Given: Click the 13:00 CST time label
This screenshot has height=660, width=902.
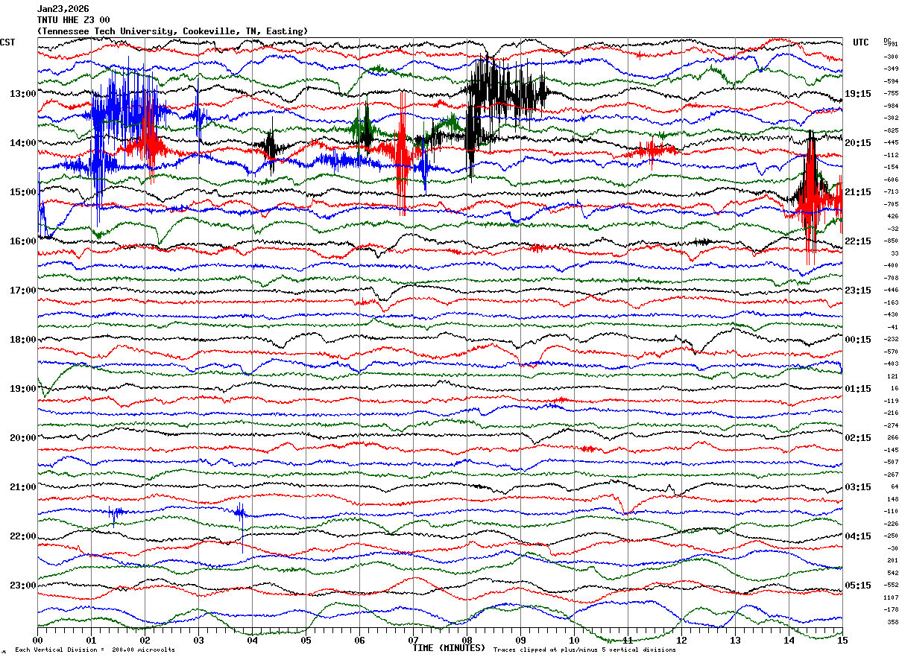Looking at the screenshot, I should [x=22, y=94].
